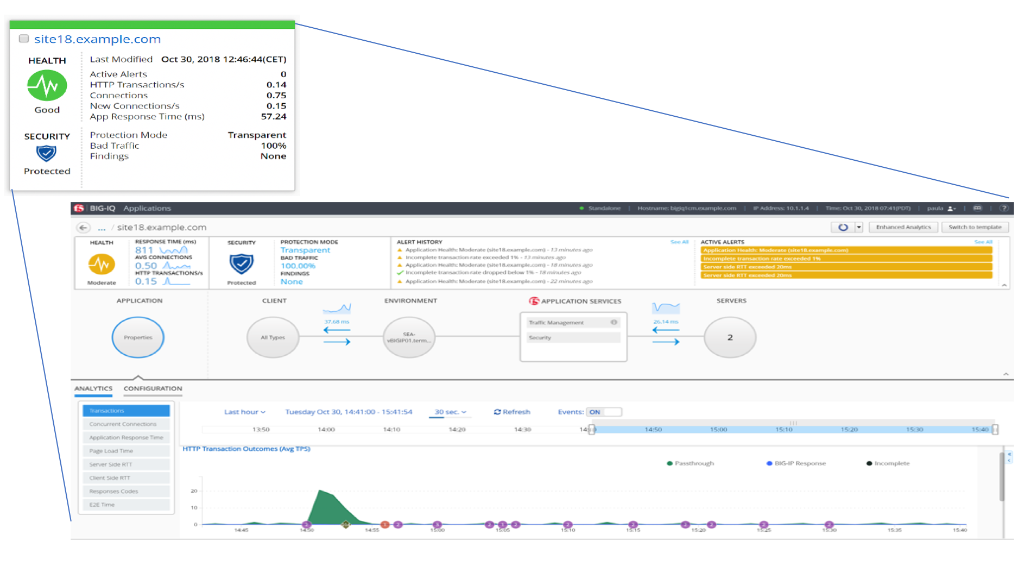This screenshot has width=1018, height=566.
Task: Click the Switch to template button
Action: coord(975,227)
